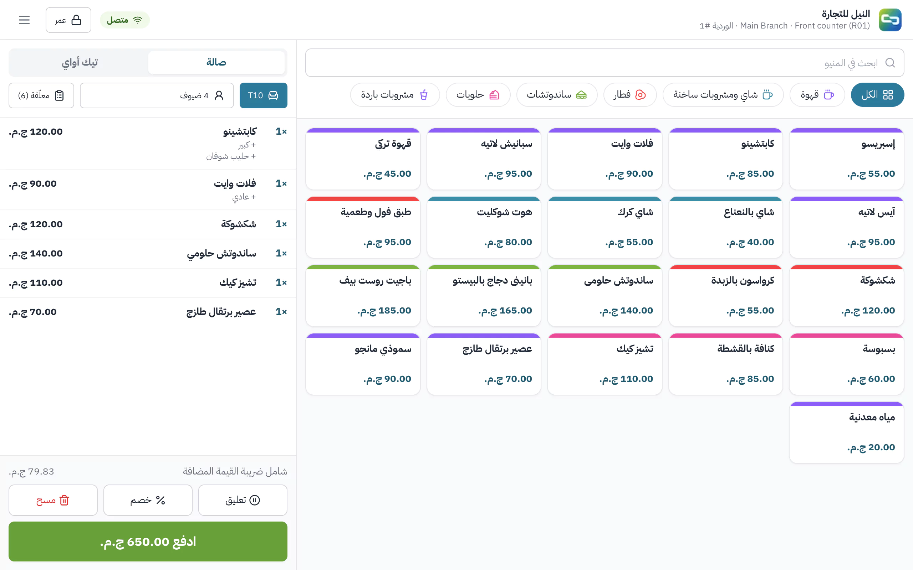Image resolution: width=913 pixels, height=570 pixels.
Task: Click the النيل للتجارة app logo
Action: click(x=890, y=20)
